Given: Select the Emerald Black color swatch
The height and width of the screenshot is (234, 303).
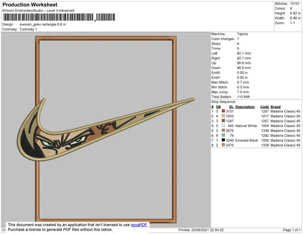Looking at the screenshot, I should [223, 140].
